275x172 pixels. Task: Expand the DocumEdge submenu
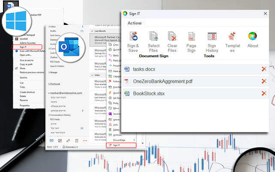pyautogui.click(x=122, y=140)
